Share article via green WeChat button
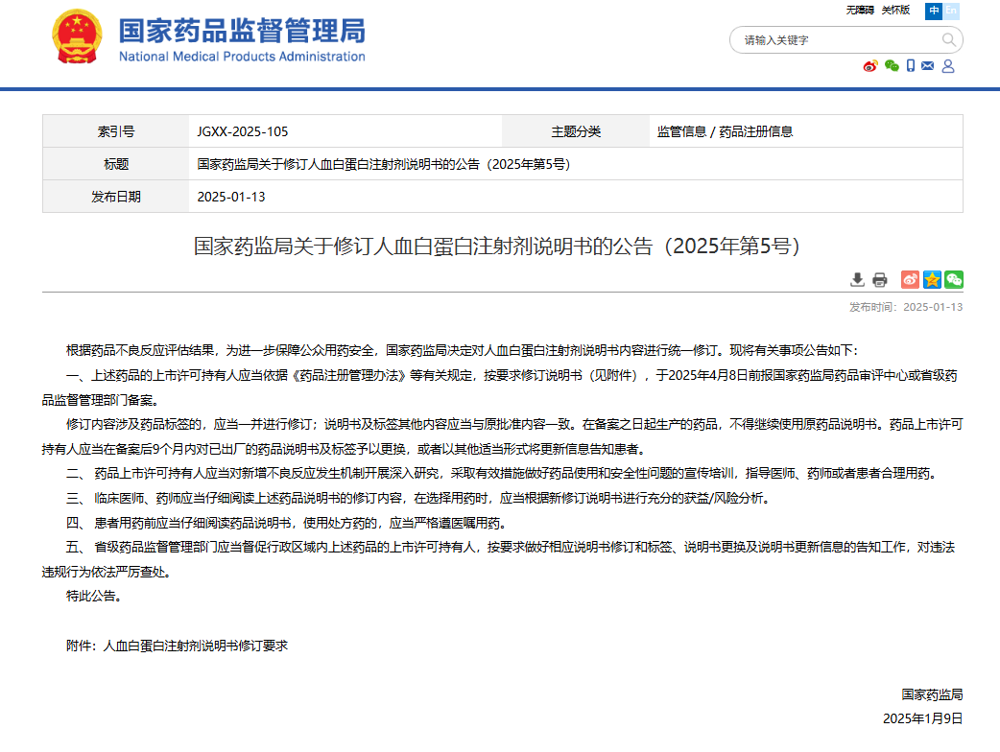The width and height of the screenshot is (1000, 752). tap(953, 280)
